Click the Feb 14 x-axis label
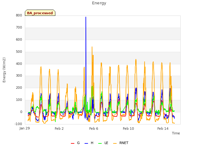Image resolution: width=199 pixels, height=149 pixels. (x=163, y=129)
